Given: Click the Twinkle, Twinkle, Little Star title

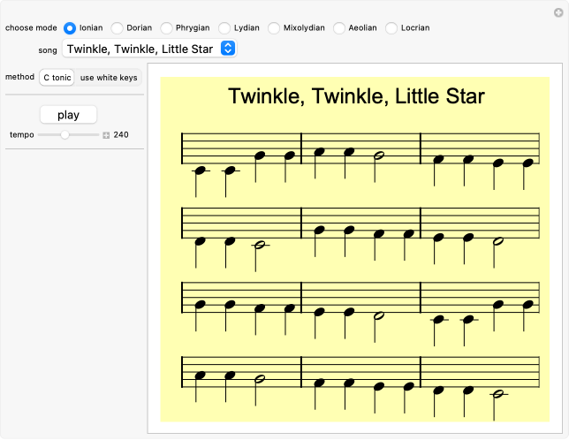Looking at the screenshot, I should click(356, 96).
